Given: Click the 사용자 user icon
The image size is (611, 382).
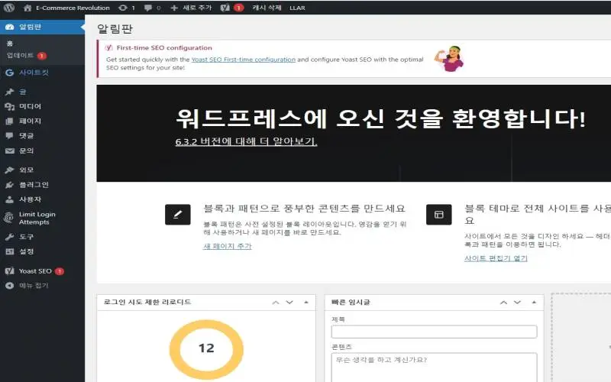Looking at the screenshot, I should click(x=10, y=199).
